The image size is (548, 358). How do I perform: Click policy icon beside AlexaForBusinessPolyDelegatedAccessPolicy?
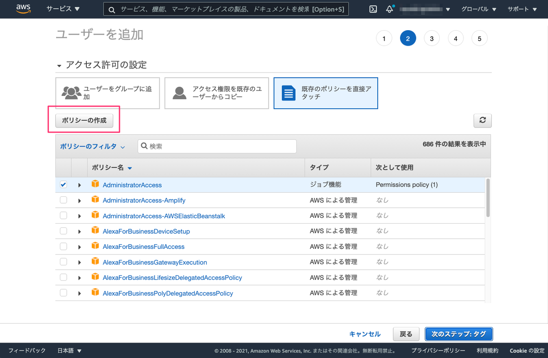pos(95,292)
